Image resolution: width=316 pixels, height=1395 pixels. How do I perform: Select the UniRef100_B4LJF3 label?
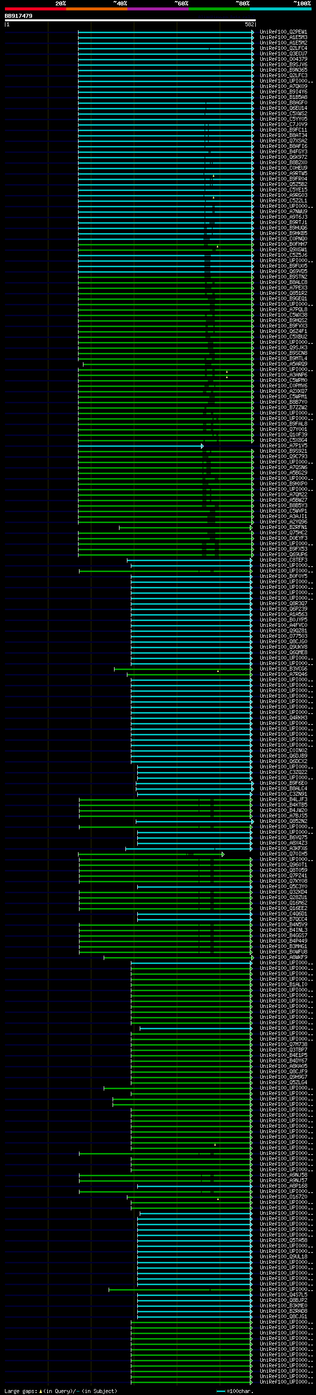(x=283, y=799)
